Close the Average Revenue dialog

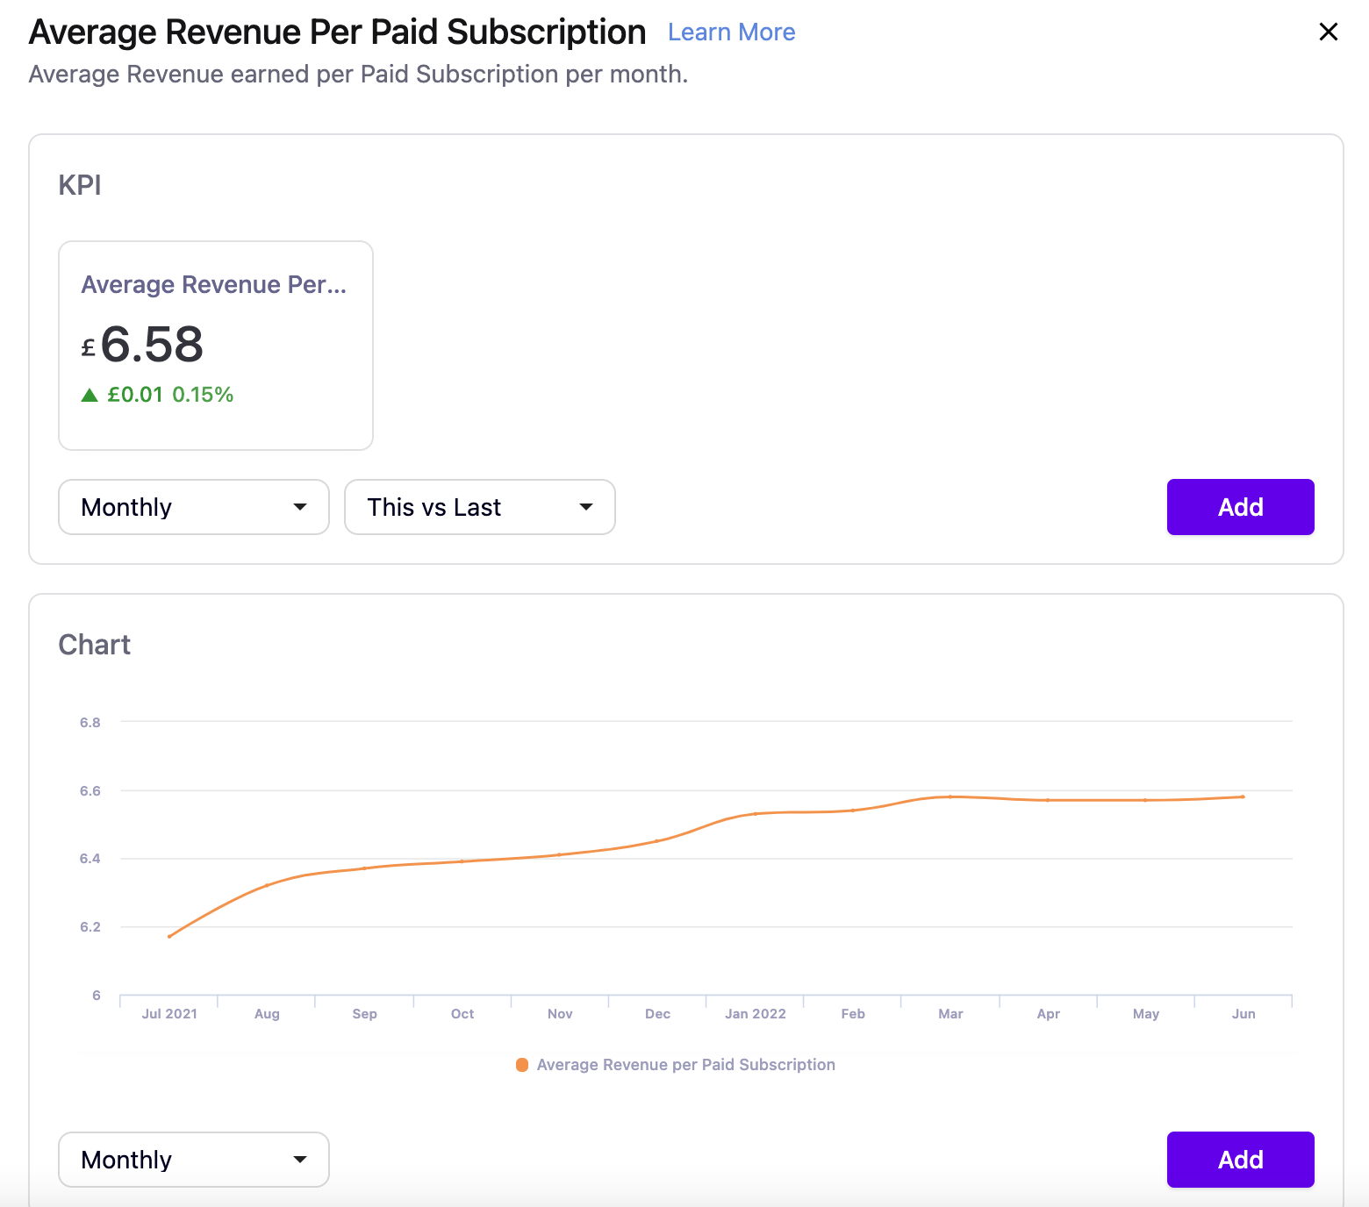tap(1328, 32)
